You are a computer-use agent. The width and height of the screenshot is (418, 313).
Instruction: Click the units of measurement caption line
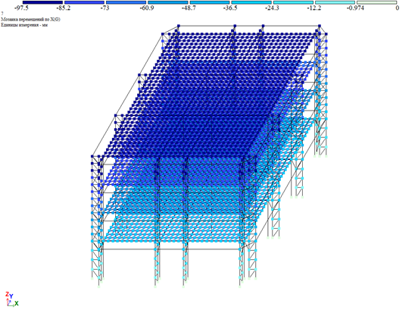(x=24, y=25)
